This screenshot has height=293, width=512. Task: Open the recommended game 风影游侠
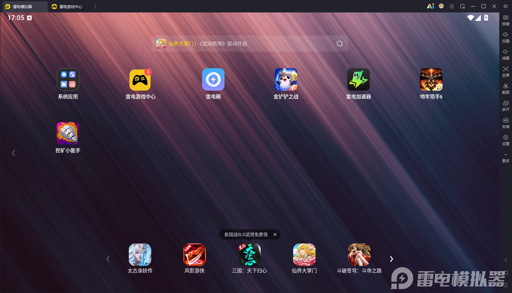pyautogui.click(x=195, y=255)
